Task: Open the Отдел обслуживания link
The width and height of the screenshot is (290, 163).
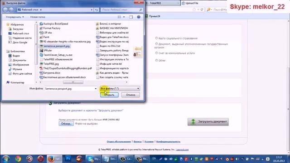Action: coord(119,142)
